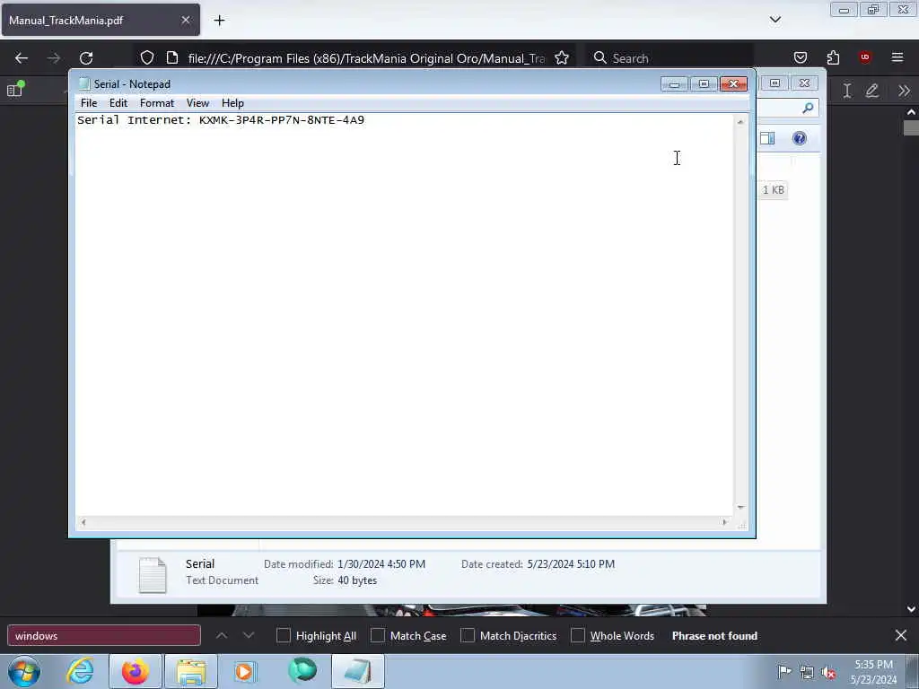
Task: Open Notepad Help menu
Action: [232, 103]
